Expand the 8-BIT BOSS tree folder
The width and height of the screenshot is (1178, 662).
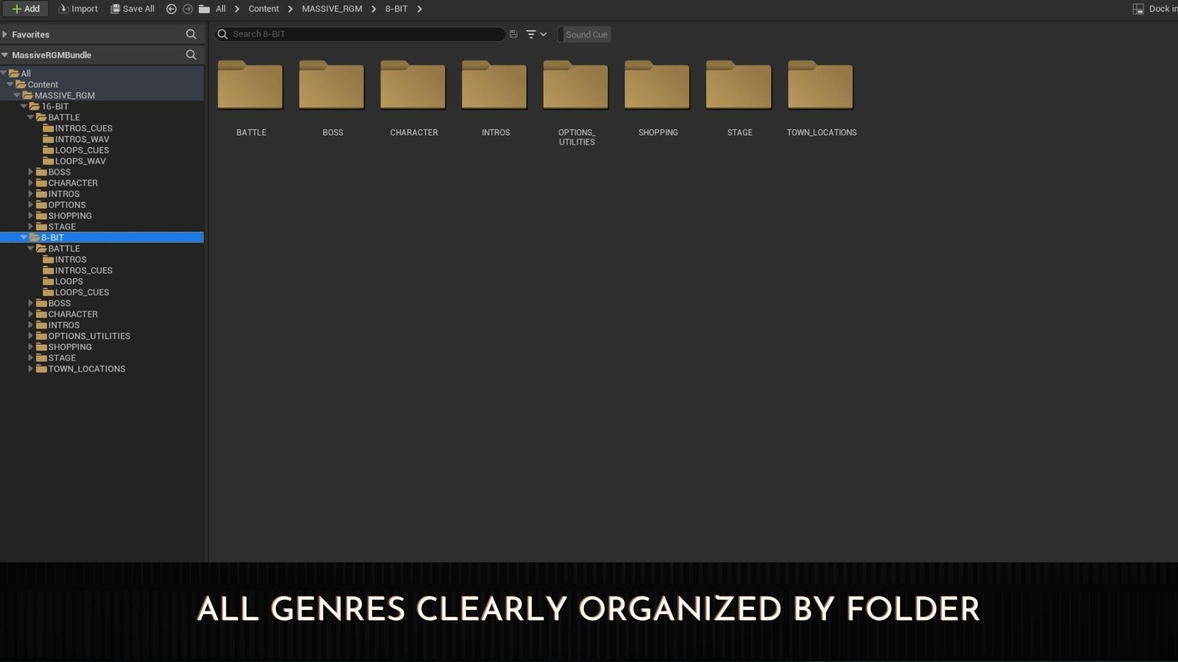[30, 303]
